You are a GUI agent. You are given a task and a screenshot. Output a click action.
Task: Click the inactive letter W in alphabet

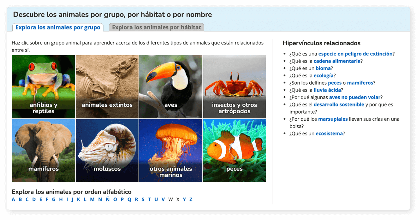171,199
